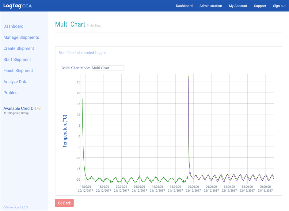Open the Profiles section
This screenshot has width=289, height=211.
[x=10, y=93]
